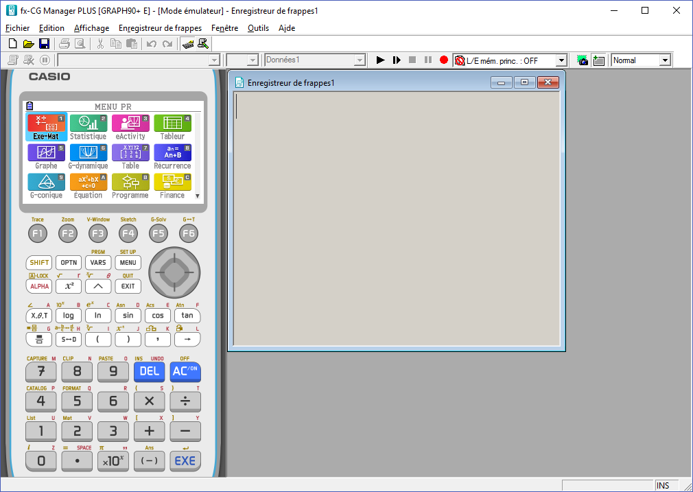Image resolution: width=693 pixels, height=492 pixels.
Task: Click the add-screen icon beside the camera
Action: pyautogui.click(x=599, y=60)
